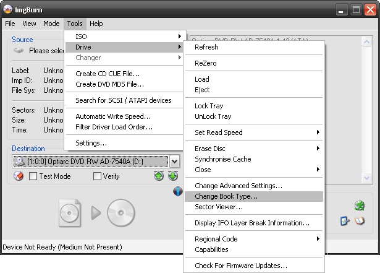This screenshot has width=380, height=273.
Task: Choose Check For Firmware Updates
Action: (x=254, y=266)
